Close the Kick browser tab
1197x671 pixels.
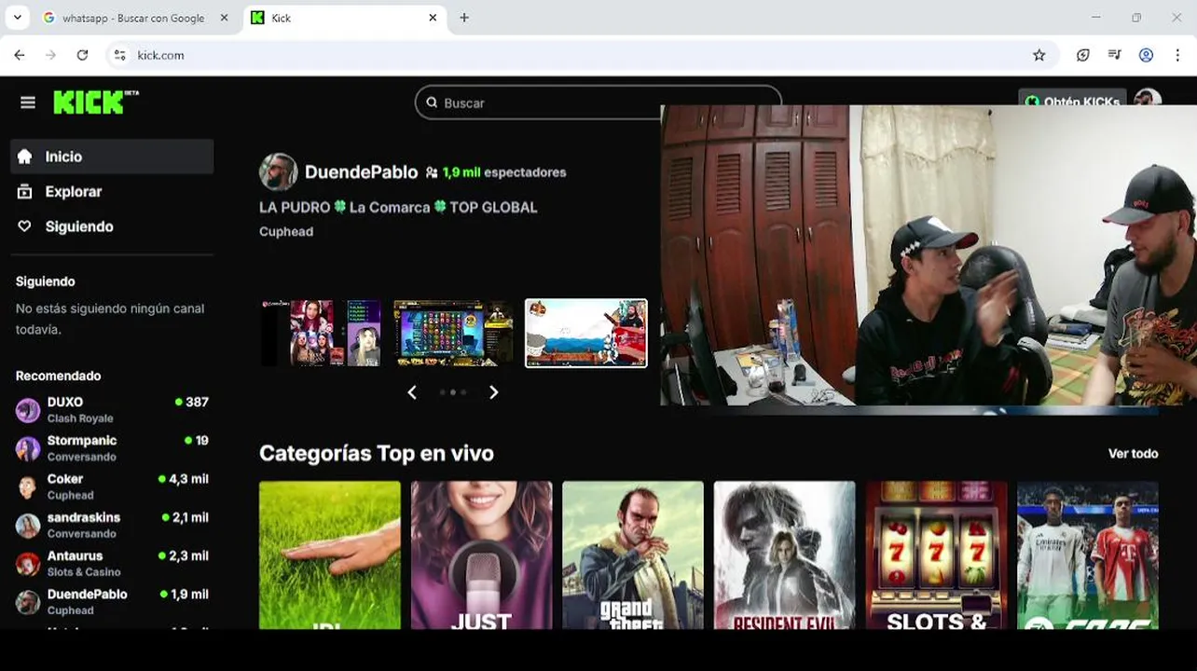point(433,18)
